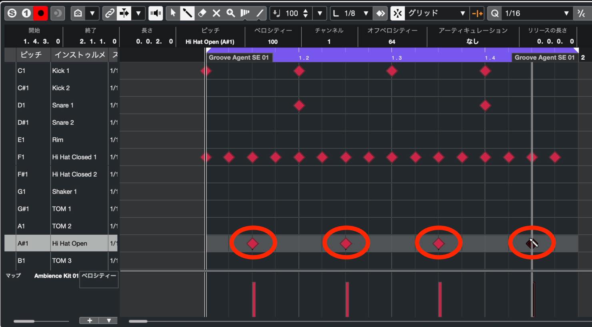The image size is (592, 327).
Task: Click the horizontal scrollbar thumb under the note grid
Action: 138,321
